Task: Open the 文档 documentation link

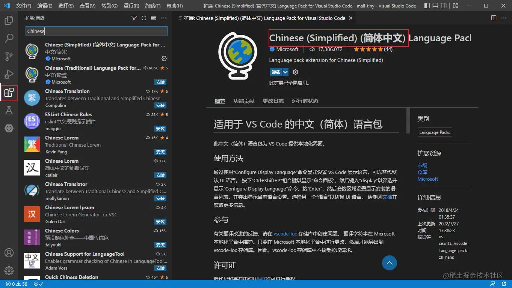Action: (387, 196)
